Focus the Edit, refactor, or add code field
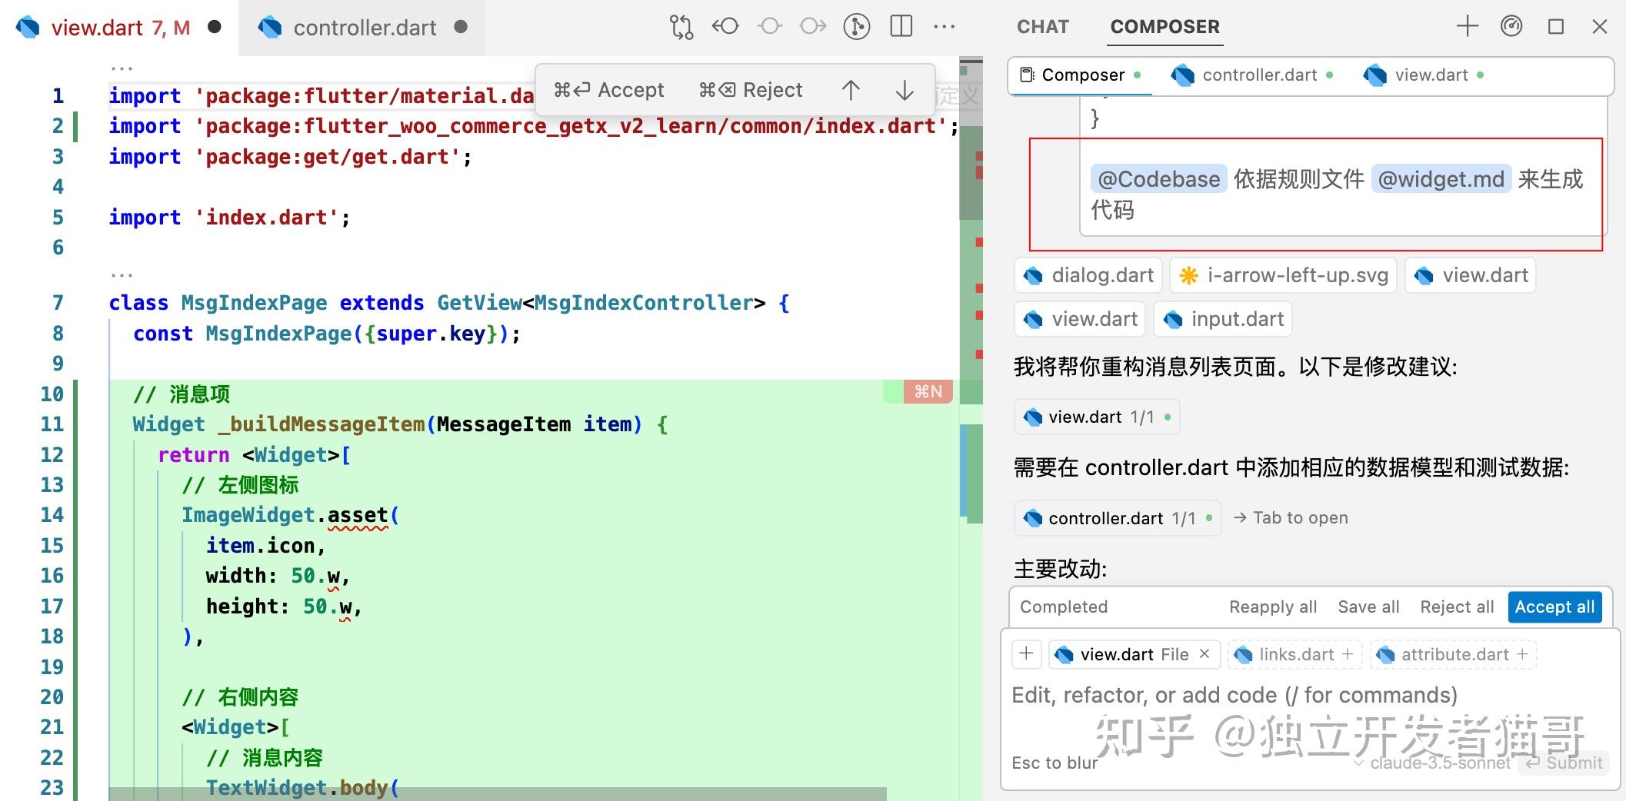 point(1234,694)
